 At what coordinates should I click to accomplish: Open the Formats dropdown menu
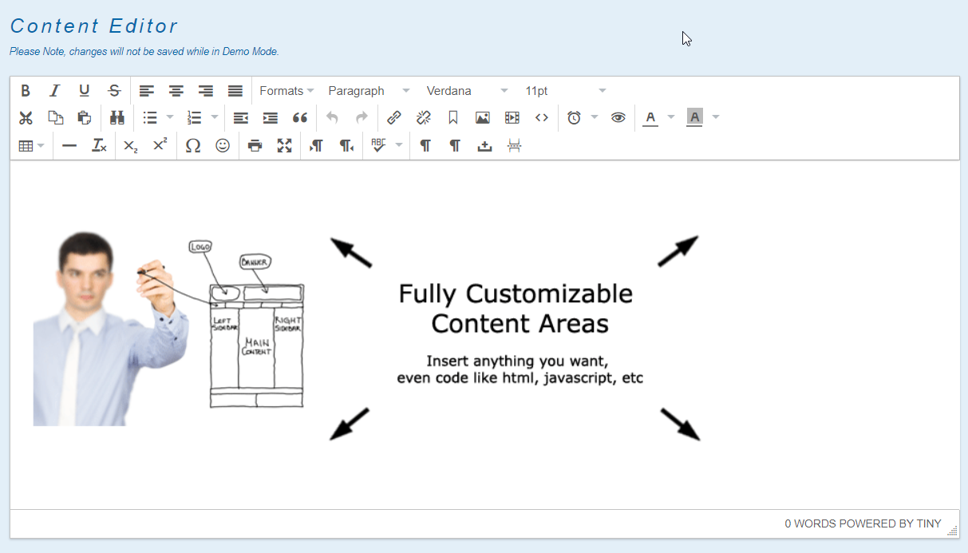point(286,91)
